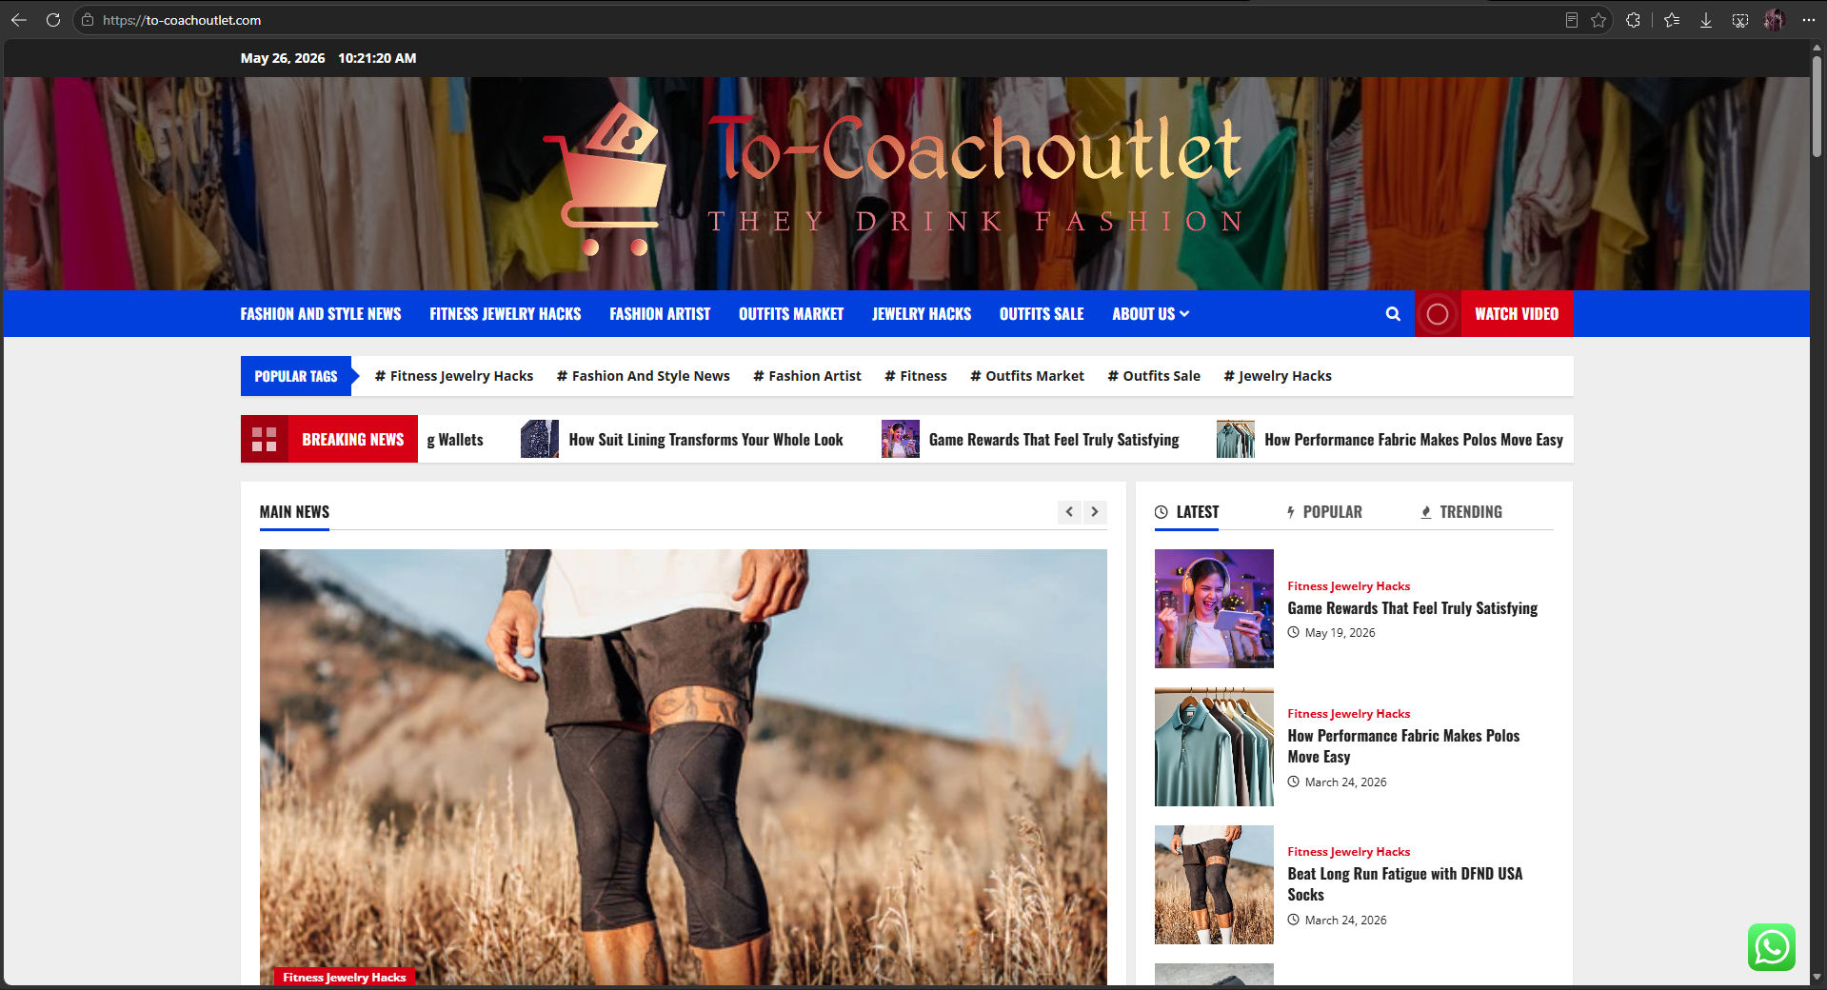Select the # Fitness popular tag
The height and width of the screenshot is (990, 1827).
(x=916, y=376)
